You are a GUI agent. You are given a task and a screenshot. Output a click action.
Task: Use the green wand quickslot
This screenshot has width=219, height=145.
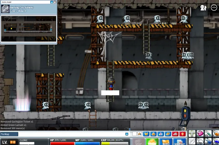[208, 133]
